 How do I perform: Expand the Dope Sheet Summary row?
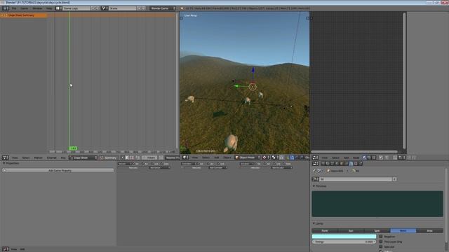click(2, 15)
